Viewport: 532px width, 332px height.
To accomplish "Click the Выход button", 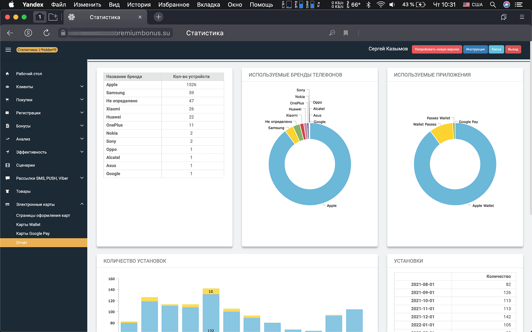I will pyautogui.click(x=513, y=49).
